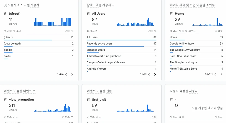Click next arrow in first user source card

click(x=72, y=74)
